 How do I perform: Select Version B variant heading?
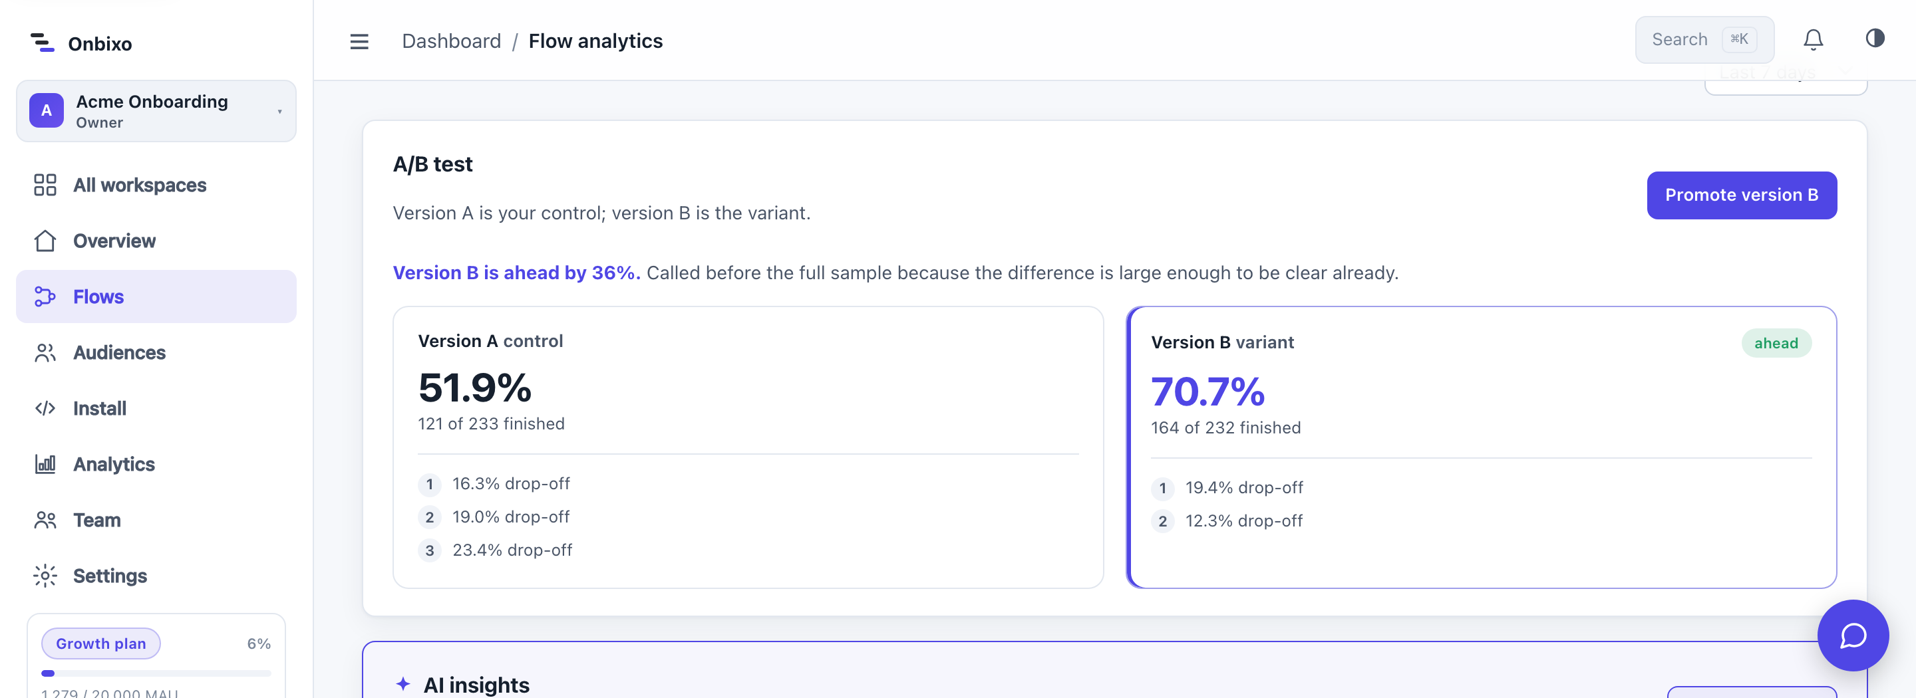tap(1223, 342)
